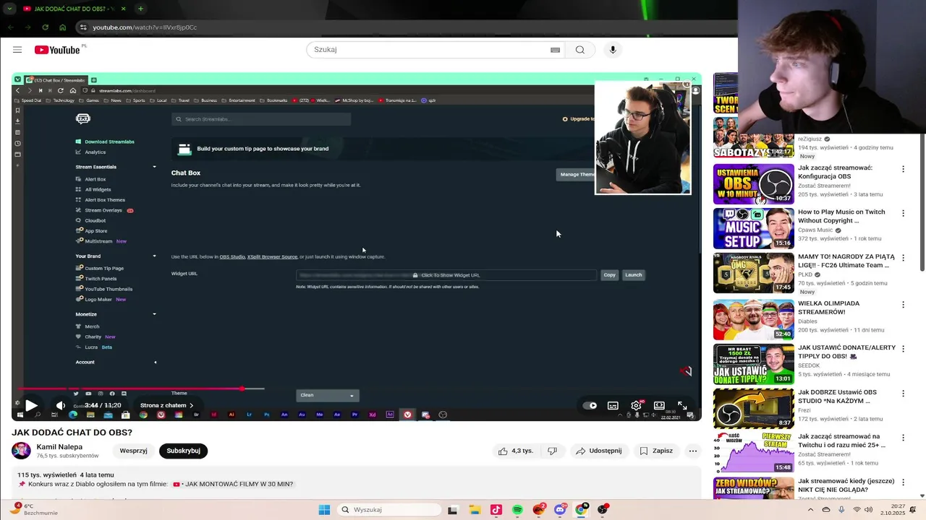Like the video with thumbs up
The image size is (926, 520).
click(x=515, y=451)
